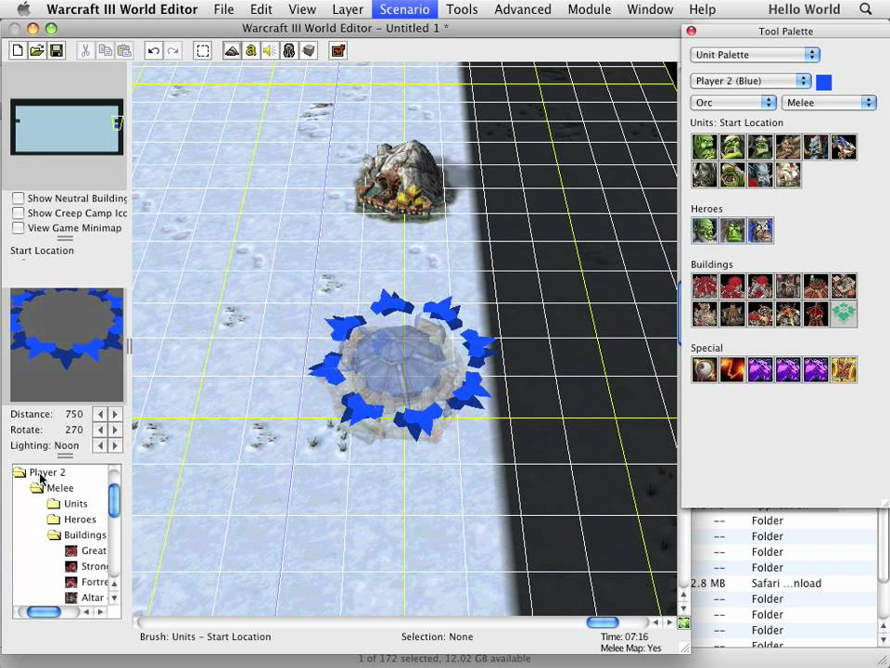Open the Unit Palette dropdown
This screenshot has width=890, height=668.
click(755, 55)
